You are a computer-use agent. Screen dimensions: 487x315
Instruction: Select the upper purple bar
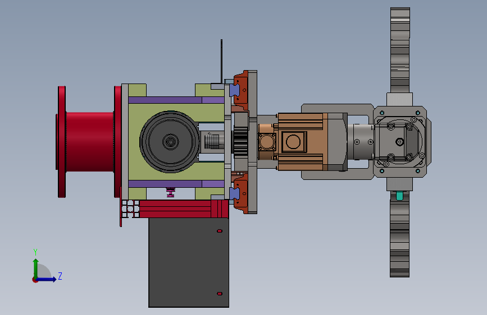click(176, 100)
